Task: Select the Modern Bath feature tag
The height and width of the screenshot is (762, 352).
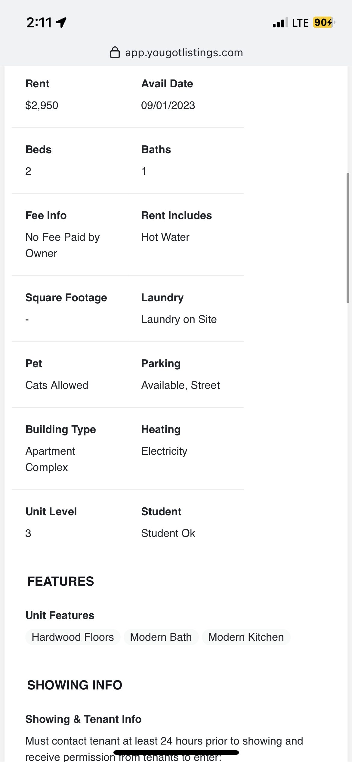Action: click(x=161, y=637)
